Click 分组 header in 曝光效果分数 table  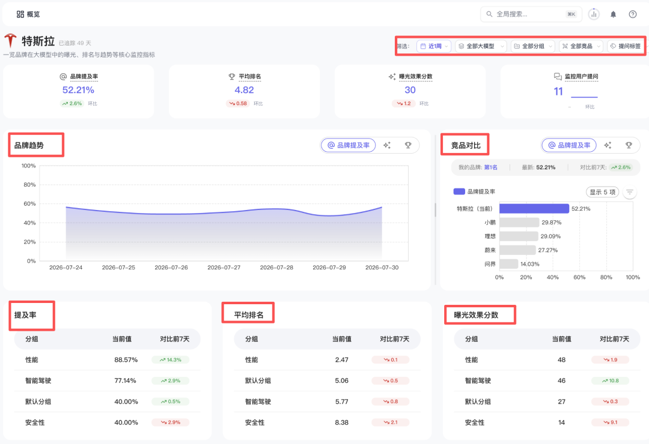tap(472, 339)
